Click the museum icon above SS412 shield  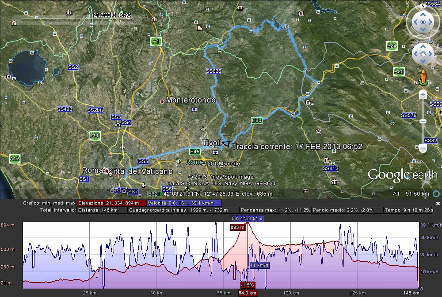pos(327,160)
